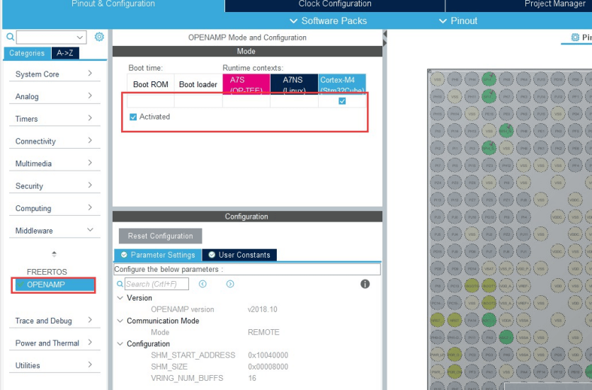Toggle the Cortex-M4 runtime context checkbox
This screenshot has width=592, height=390.
pos(342,101)
